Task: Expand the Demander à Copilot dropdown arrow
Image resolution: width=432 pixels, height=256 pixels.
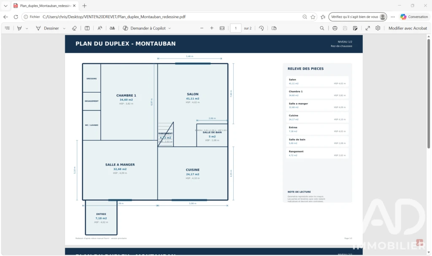Action: 170,28
